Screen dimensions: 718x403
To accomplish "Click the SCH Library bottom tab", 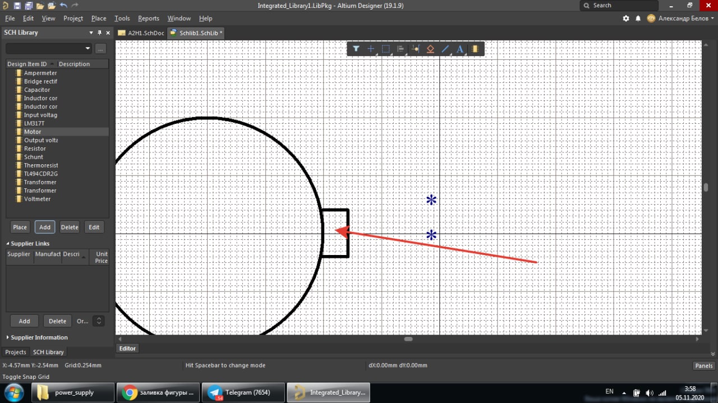I will coord(48,352).
